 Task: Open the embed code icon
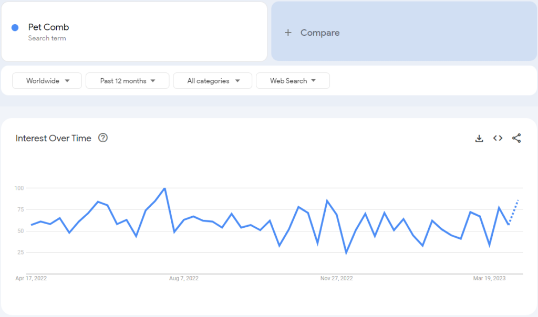pos(498,138)
